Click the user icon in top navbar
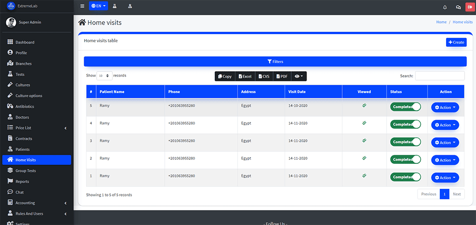476x225 pixels. [x=130, y=7]
